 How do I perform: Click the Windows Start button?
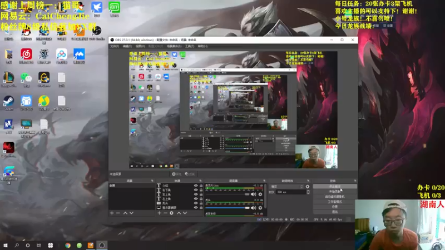(x=6, y=245)
